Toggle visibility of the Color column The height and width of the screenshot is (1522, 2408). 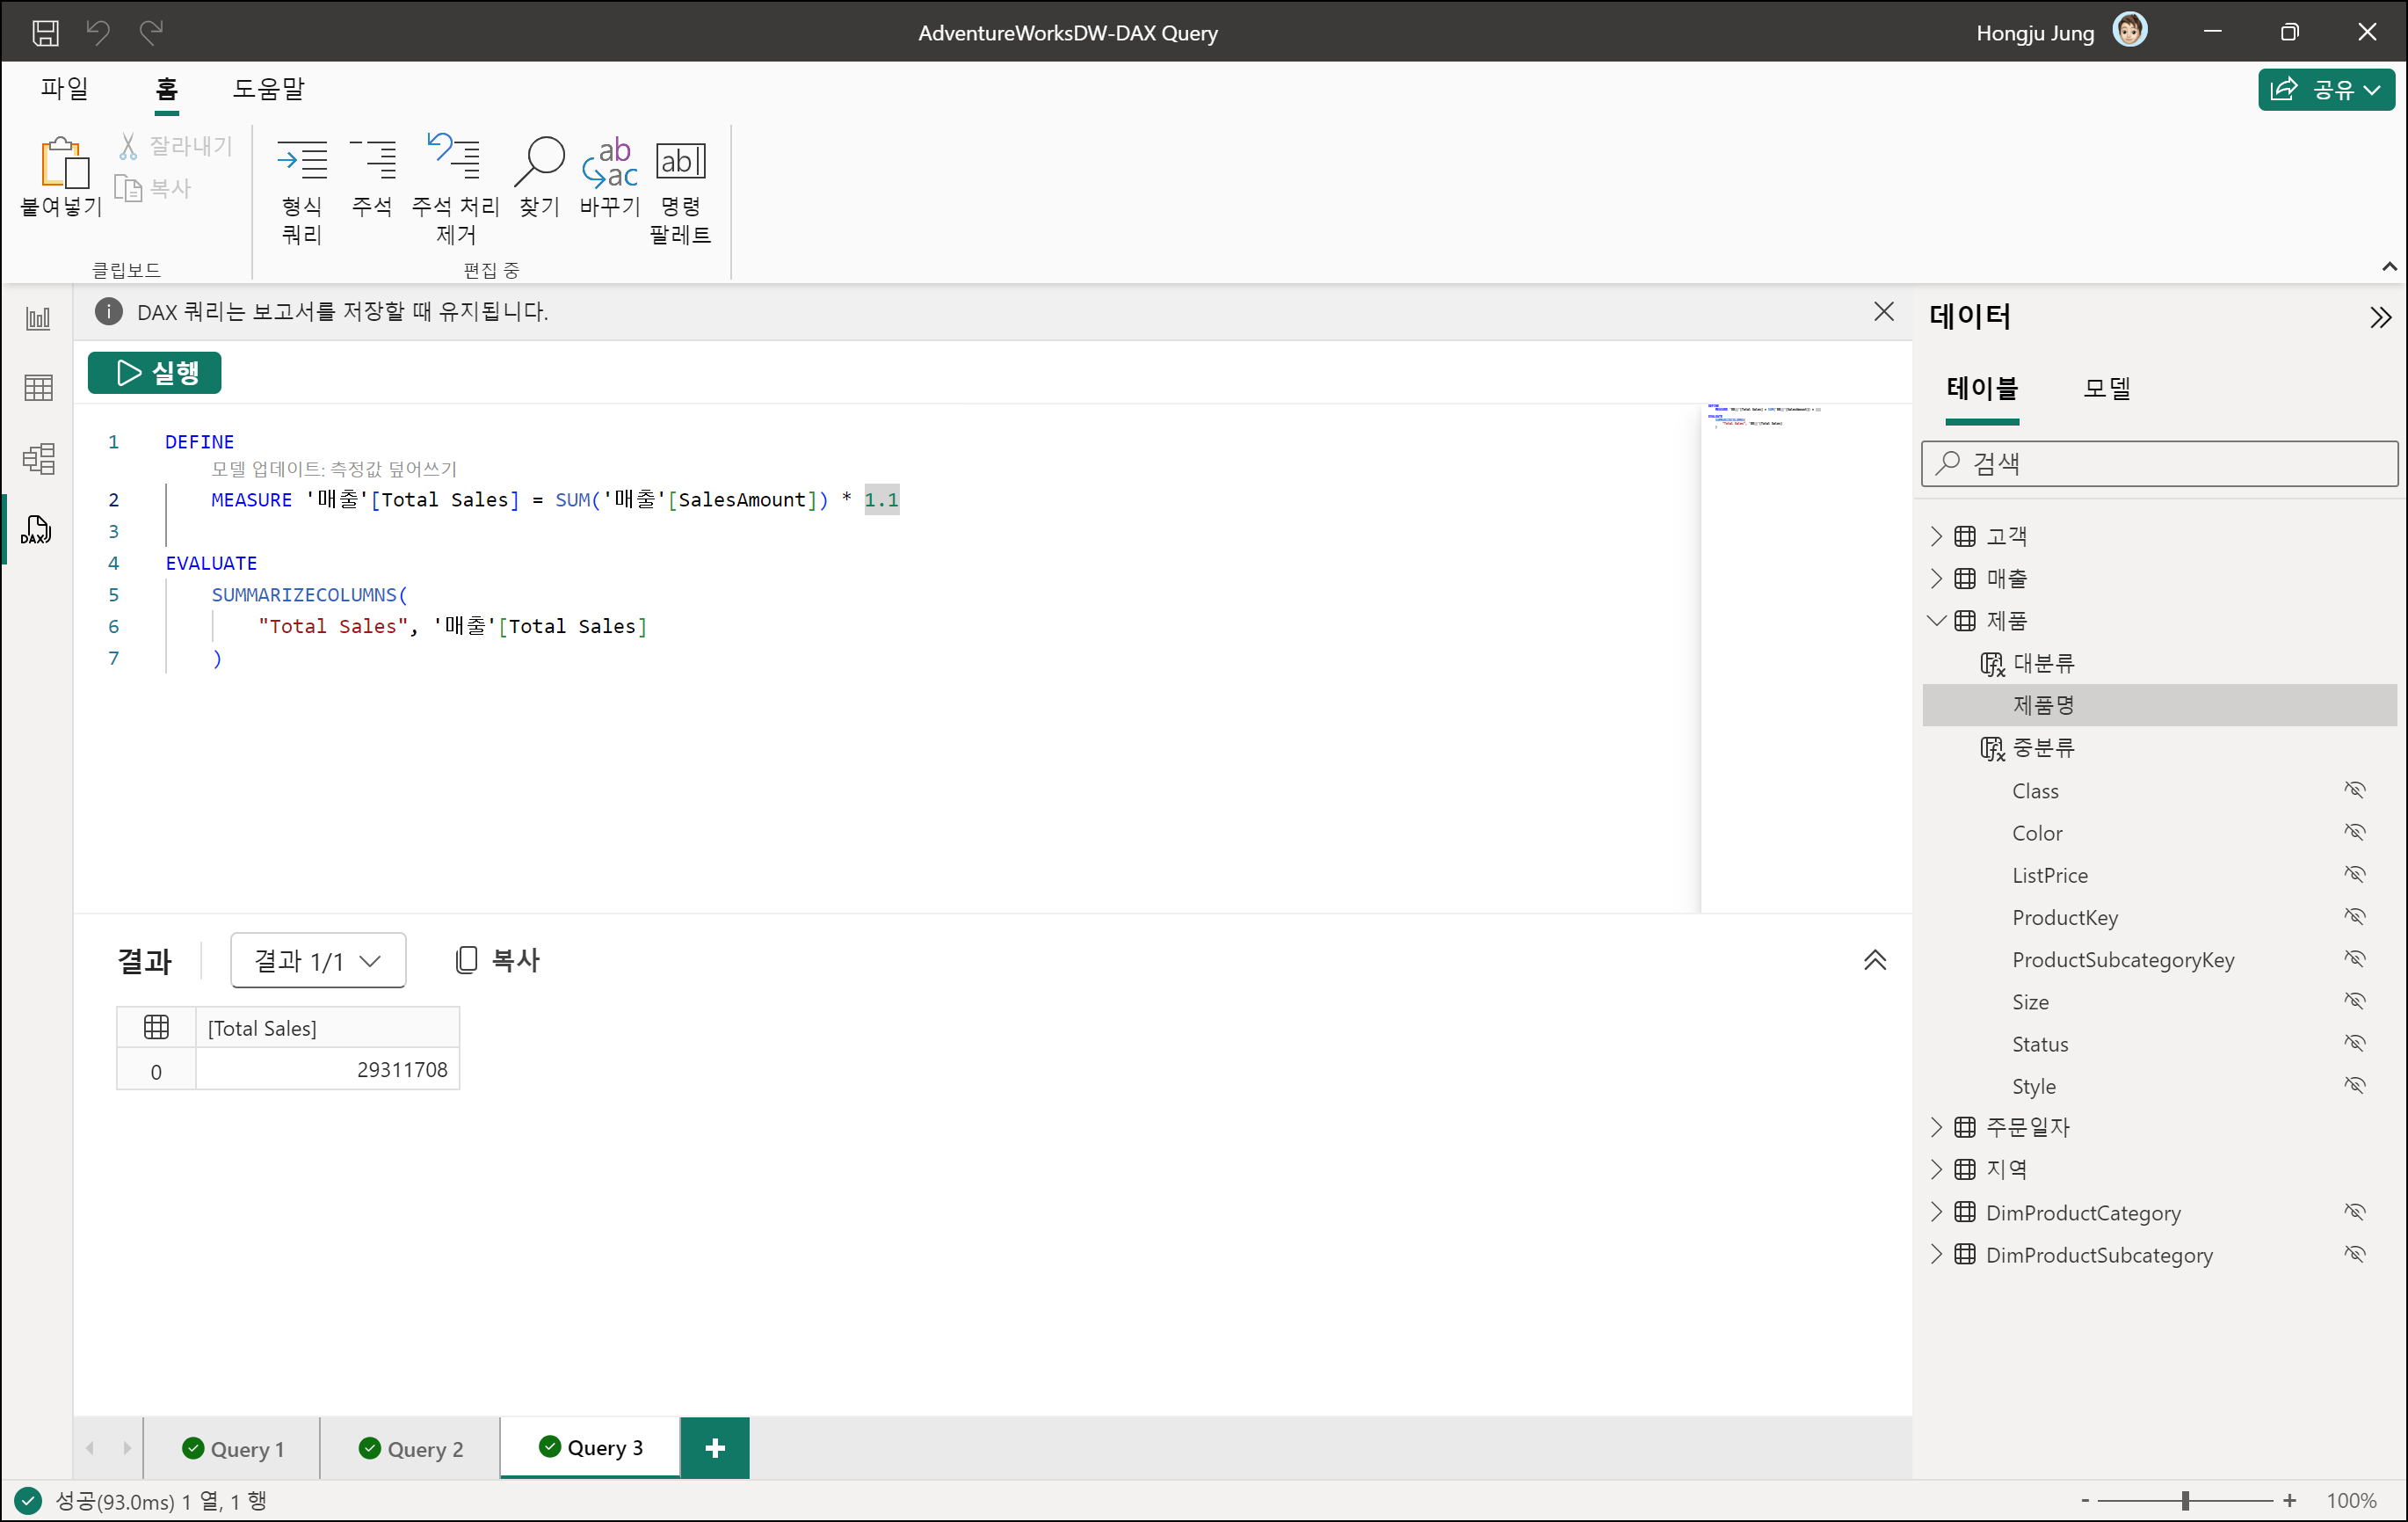pos(2355,833)
